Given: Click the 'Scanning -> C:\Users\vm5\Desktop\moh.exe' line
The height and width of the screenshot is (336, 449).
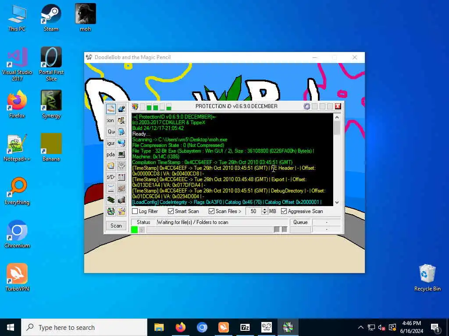Looking at the screenshot, I should click(180, 140).
